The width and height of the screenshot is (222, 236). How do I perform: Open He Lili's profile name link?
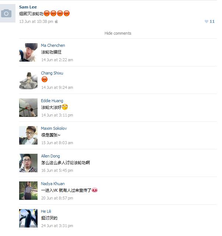pyautogui.click(x=46, y=211)
